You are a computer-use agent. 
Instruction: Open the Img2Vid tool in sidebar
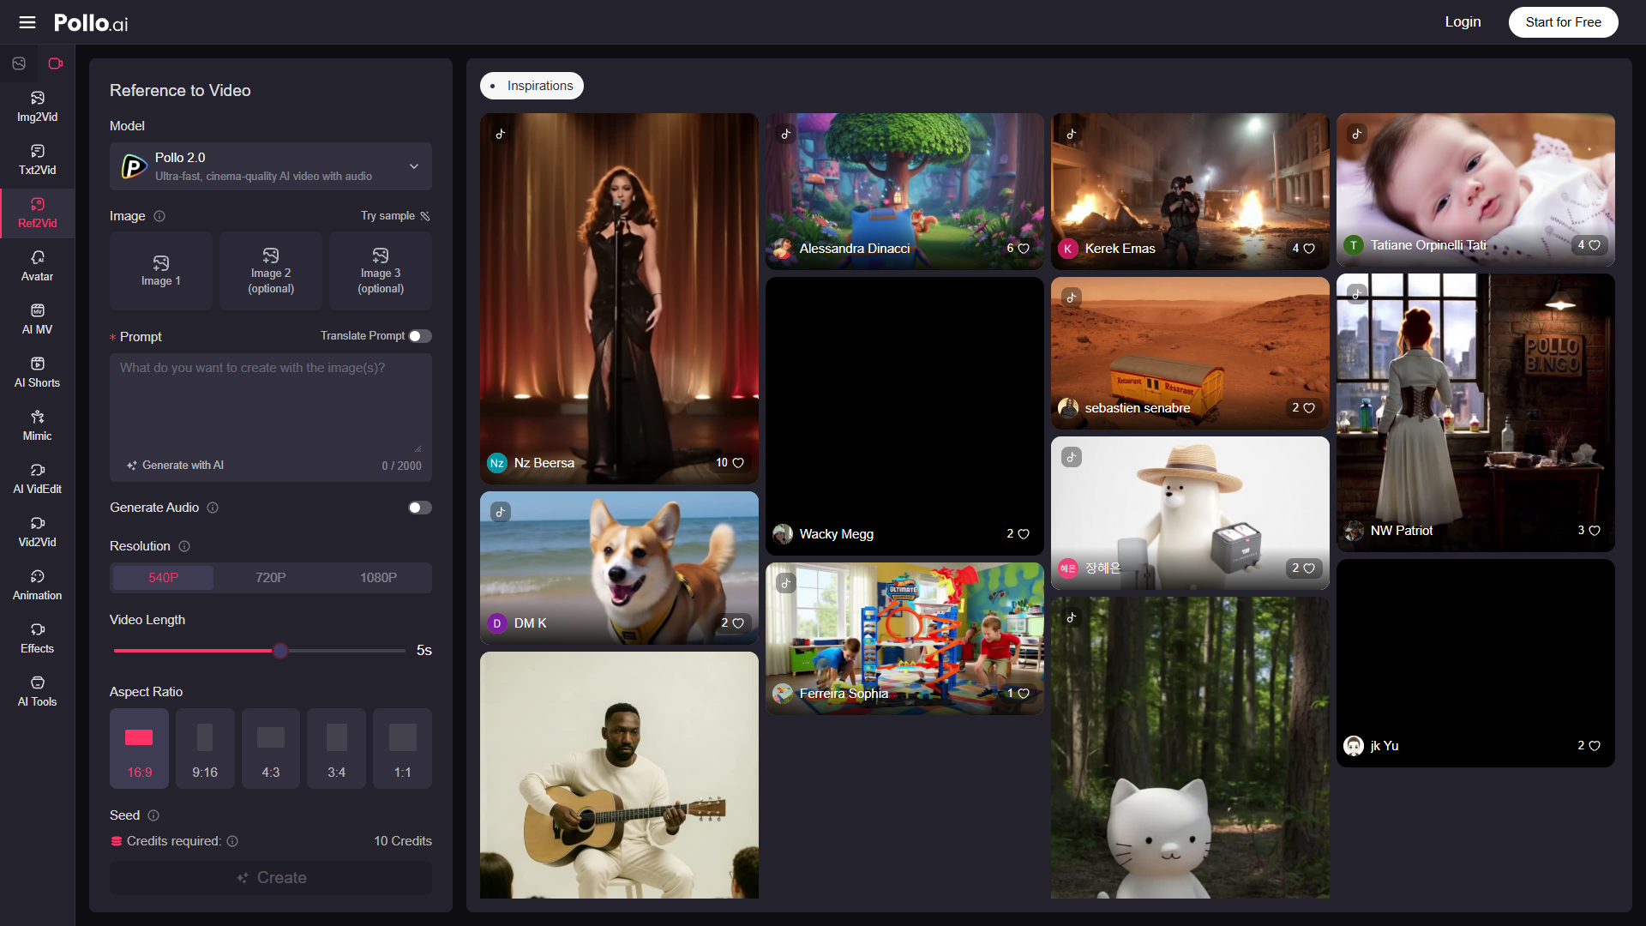[37, 106]
